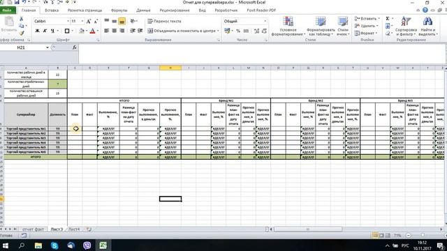Viewport: 447px width, 251px height.
Task: Toggle underline formatting button
Action: 52,31
